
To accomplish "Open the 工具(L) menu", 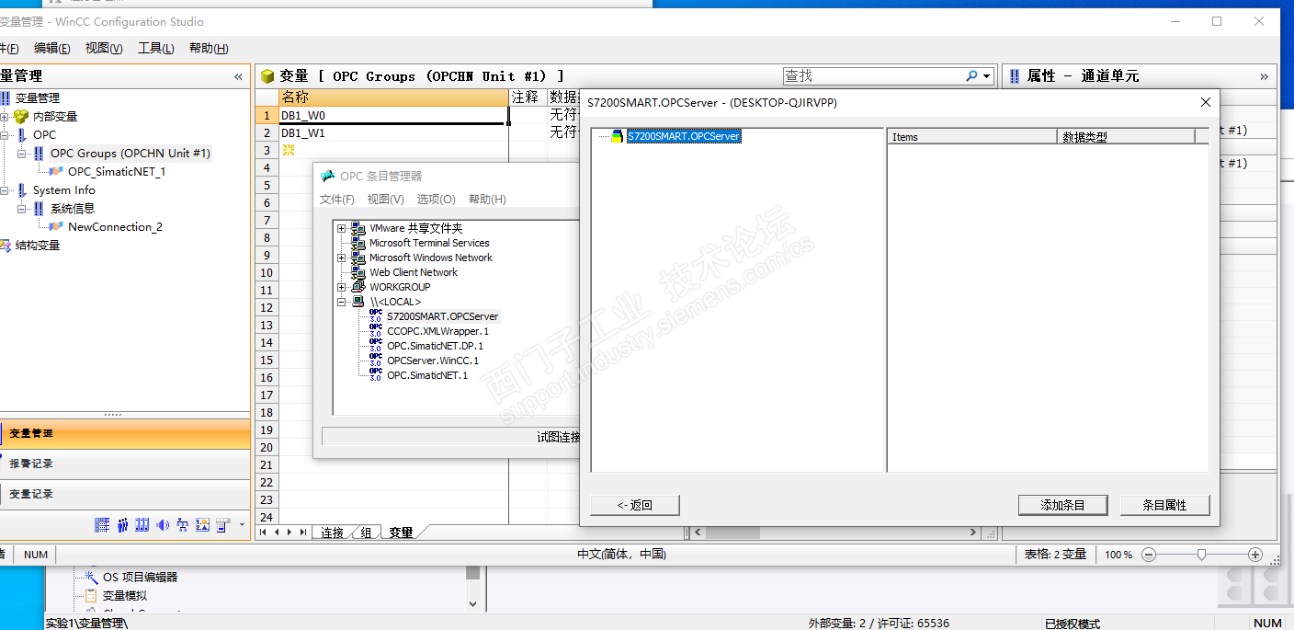I will [x=156, y=49].
